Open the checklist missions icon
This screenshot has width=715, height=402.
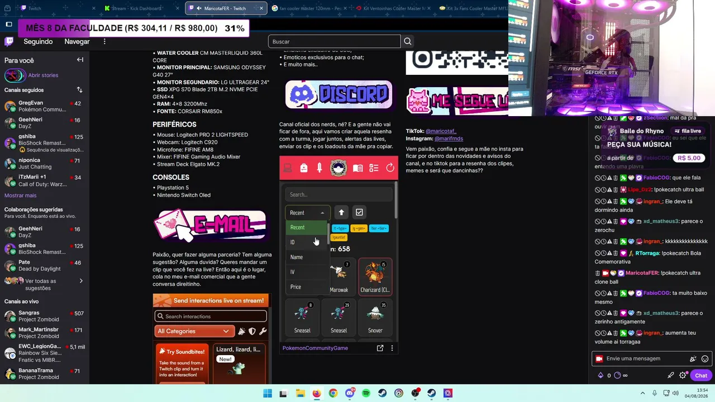click(374, 168)
